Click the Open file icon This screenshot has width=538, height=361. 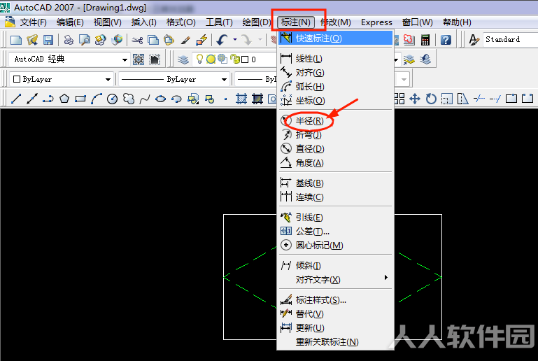(x=32, y=40)
